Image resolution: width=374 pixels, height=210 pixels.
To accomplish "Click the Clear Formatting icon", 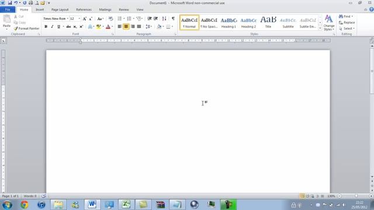I will 110,19.
